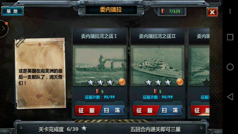Return to base with the 基地 button

click(x=12, y=11)
